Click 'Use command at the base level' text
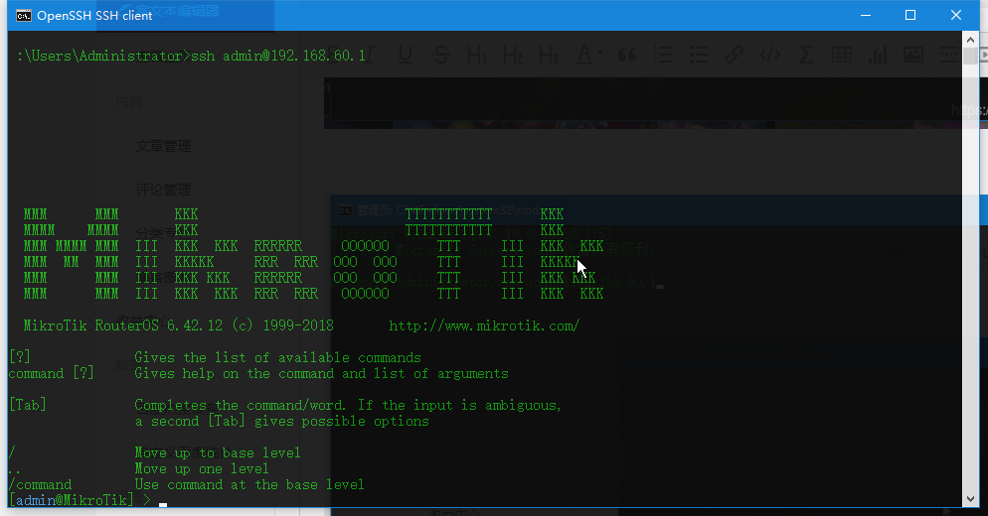 249,484
